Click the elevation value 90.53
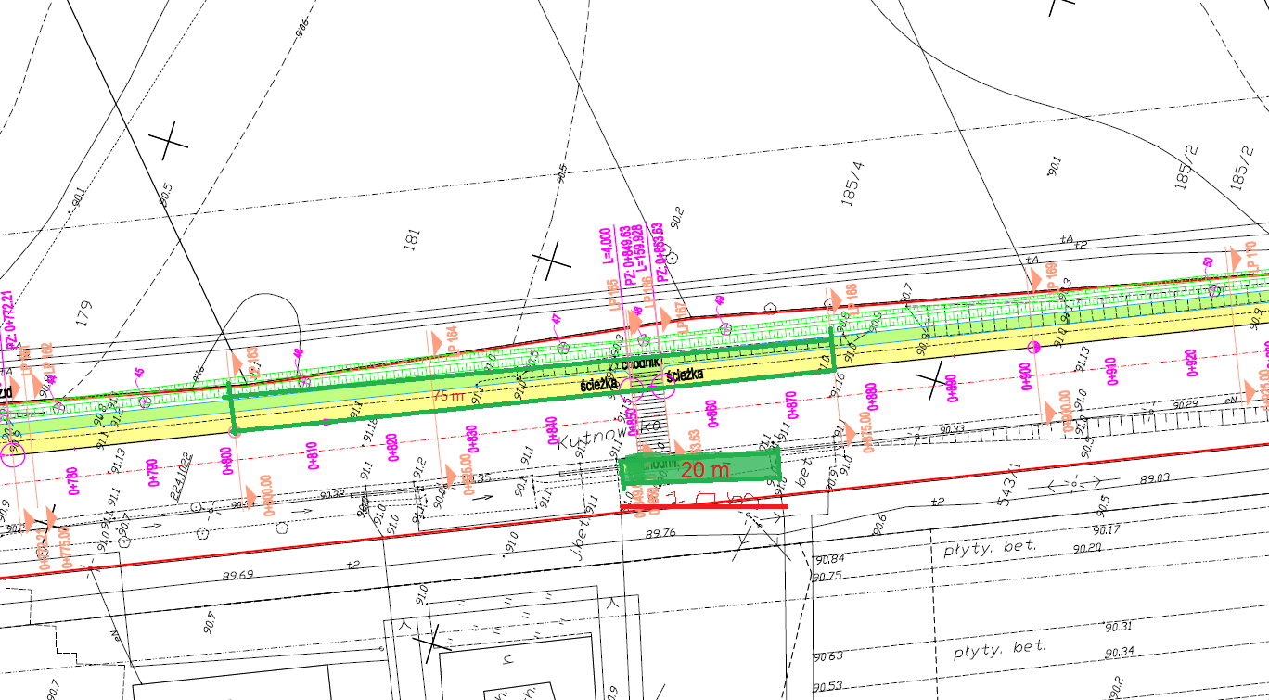 (828, 687)
